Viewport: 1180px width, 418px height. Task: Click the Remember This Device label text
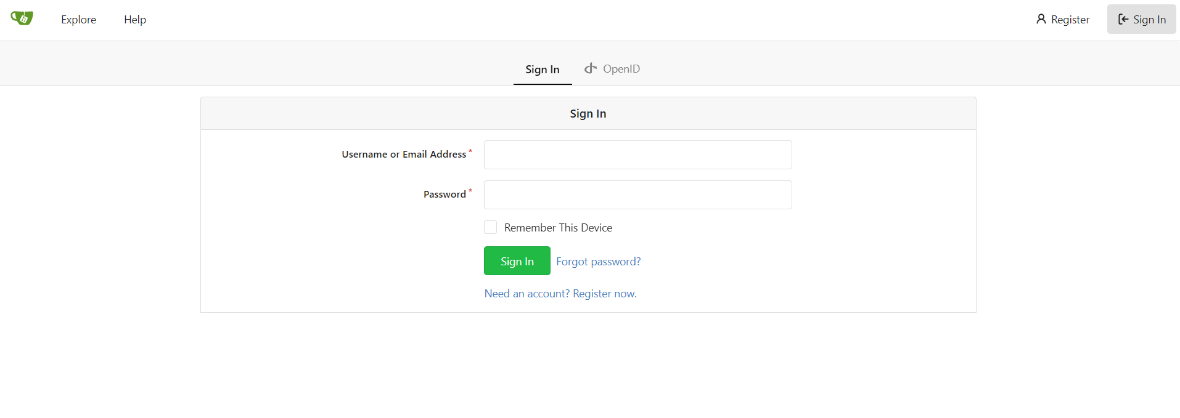point(558,228)
